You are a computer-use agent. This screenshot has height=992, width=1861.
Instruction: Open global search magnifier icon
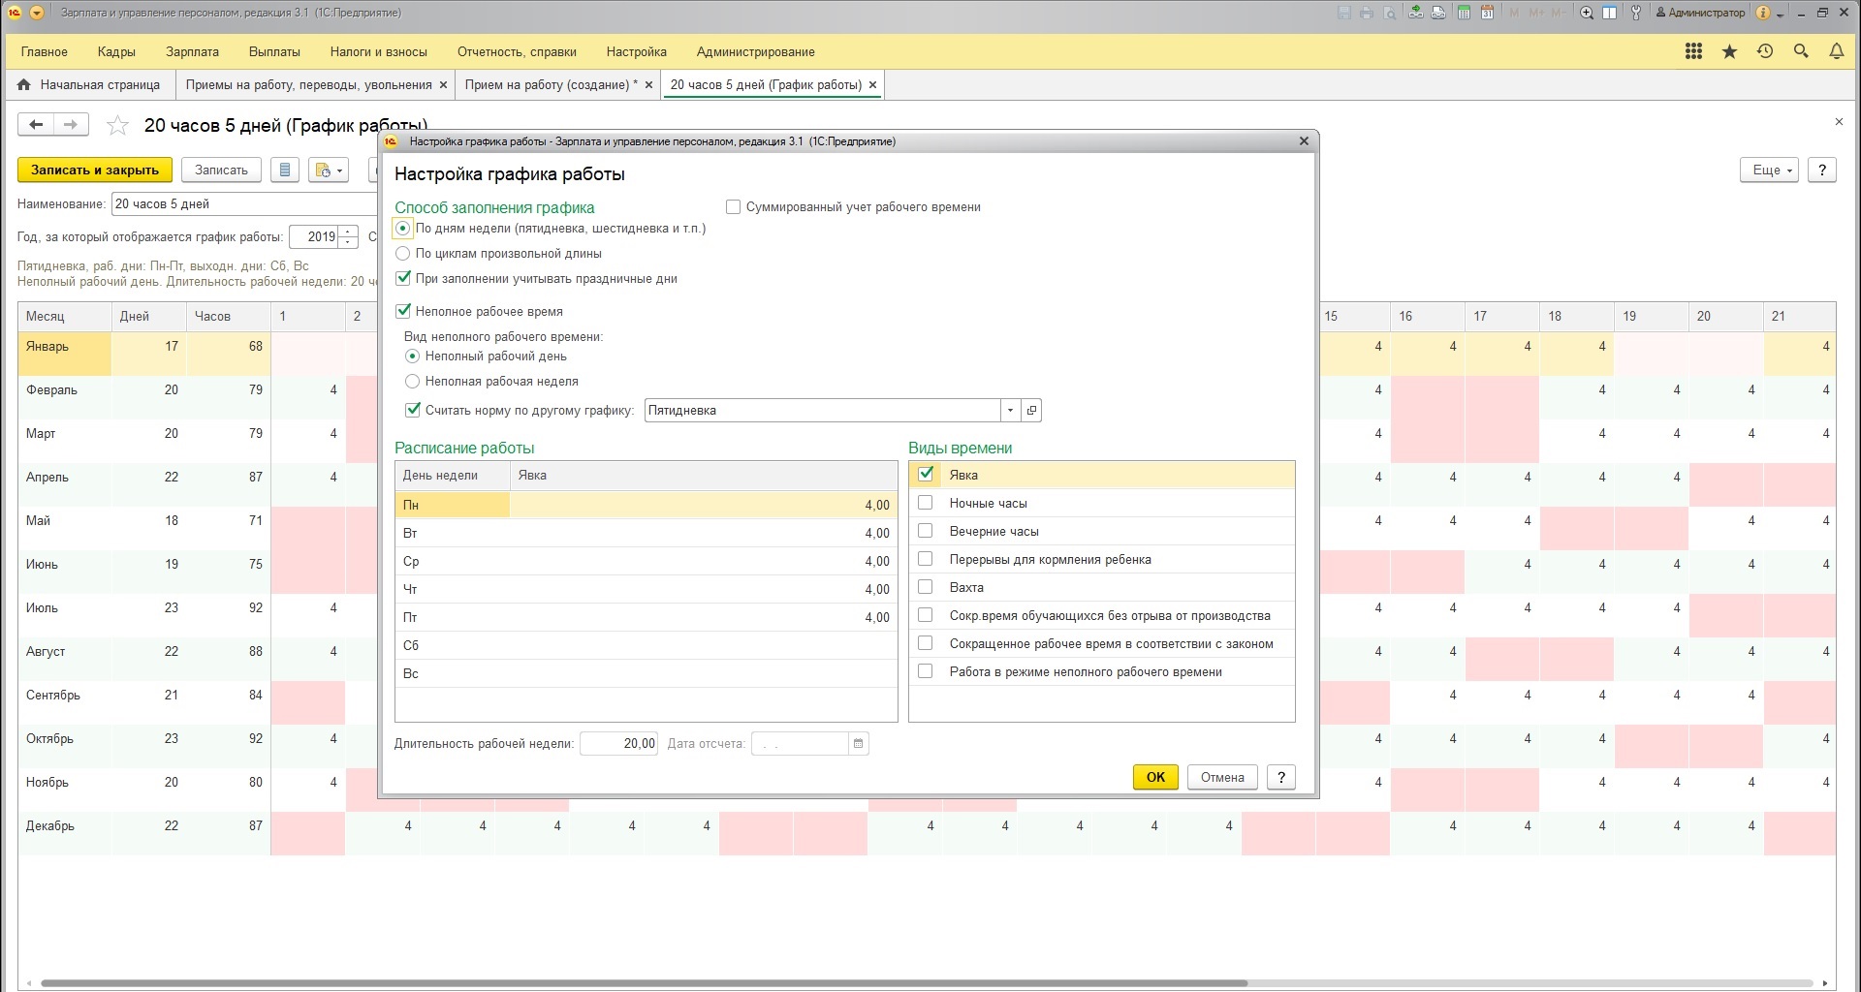tap(1801, 51)
